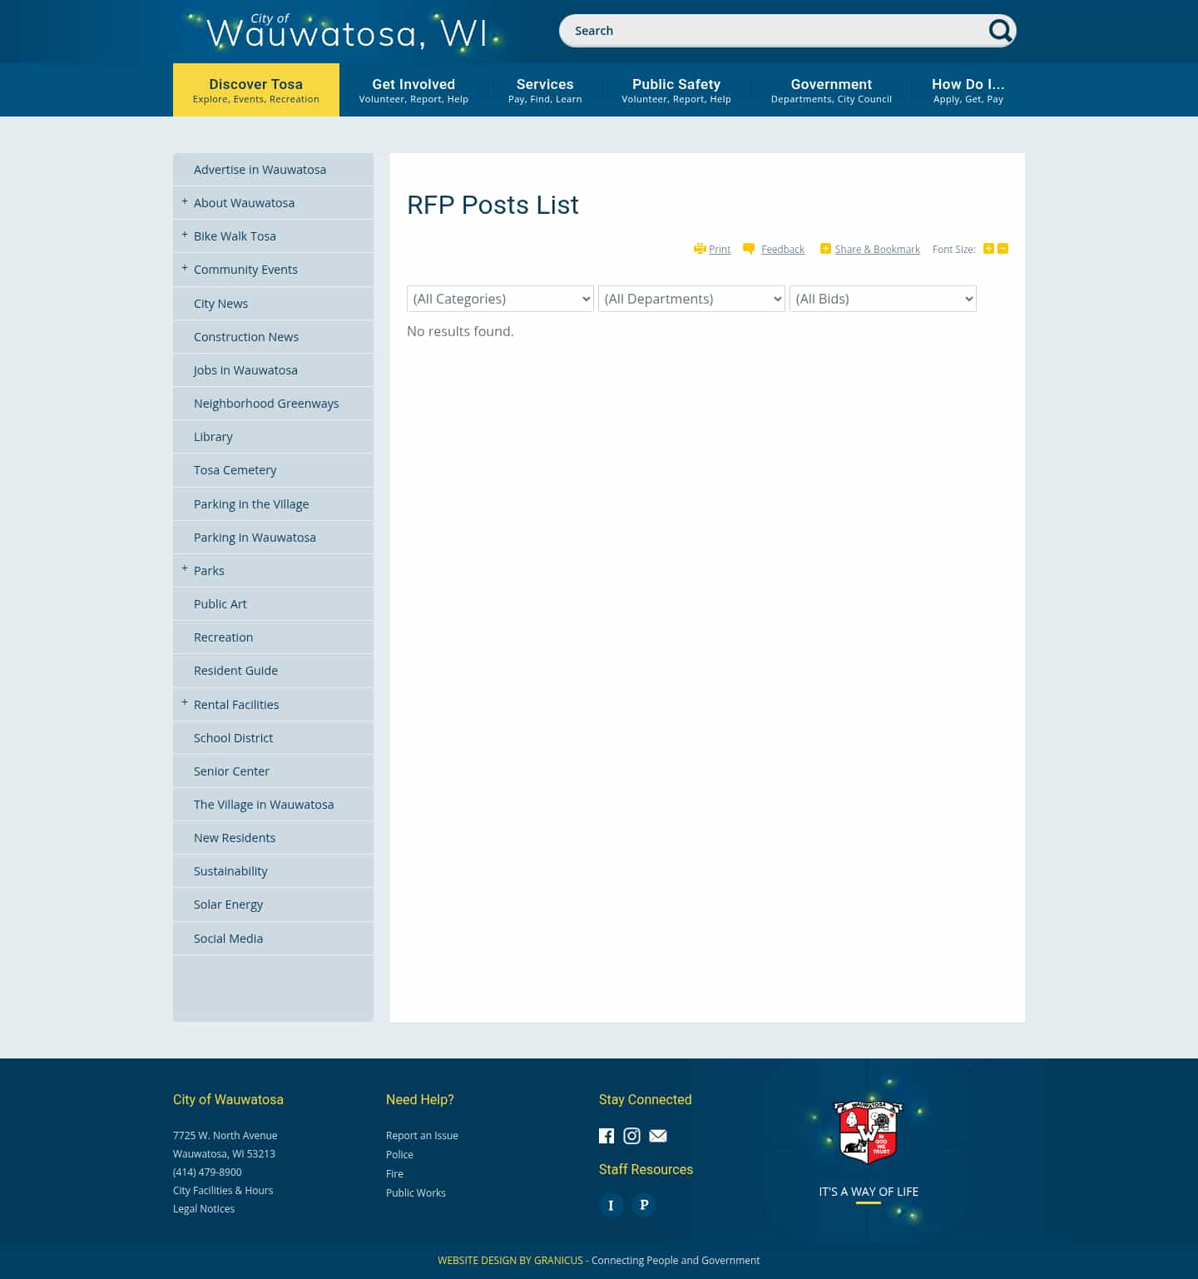Open City Facilities & Hours link
The height and width of the screenshot is (1279, 1198).
[223, 1191]
